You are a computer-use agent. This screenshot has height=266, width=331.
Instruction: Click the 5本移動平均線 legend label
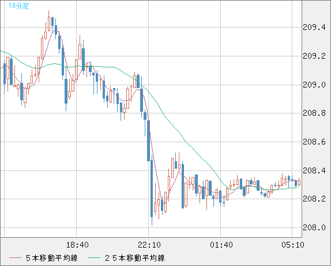(x=52, y=258)
